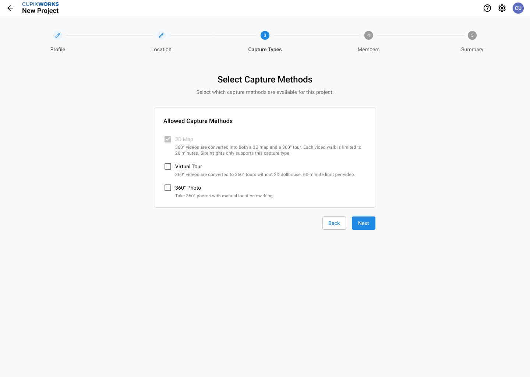Select the Summary step label
Screen dimensions: 530x377
pos(472,49)
